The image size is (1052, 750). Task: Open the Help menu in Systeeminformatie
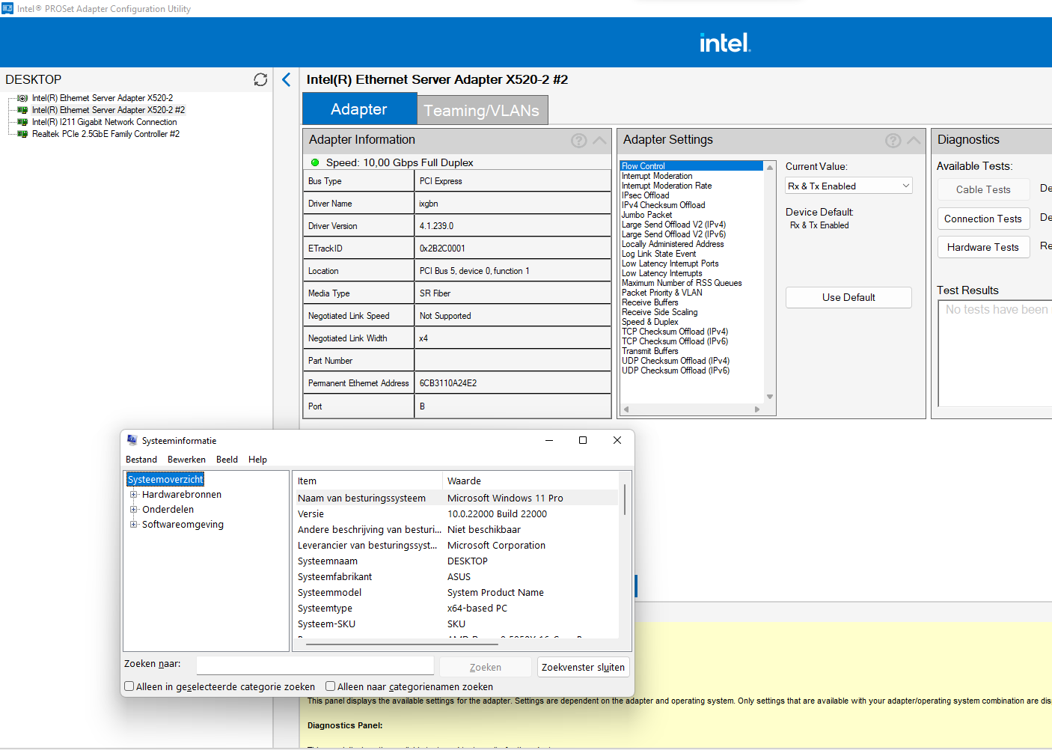(257, 460)
